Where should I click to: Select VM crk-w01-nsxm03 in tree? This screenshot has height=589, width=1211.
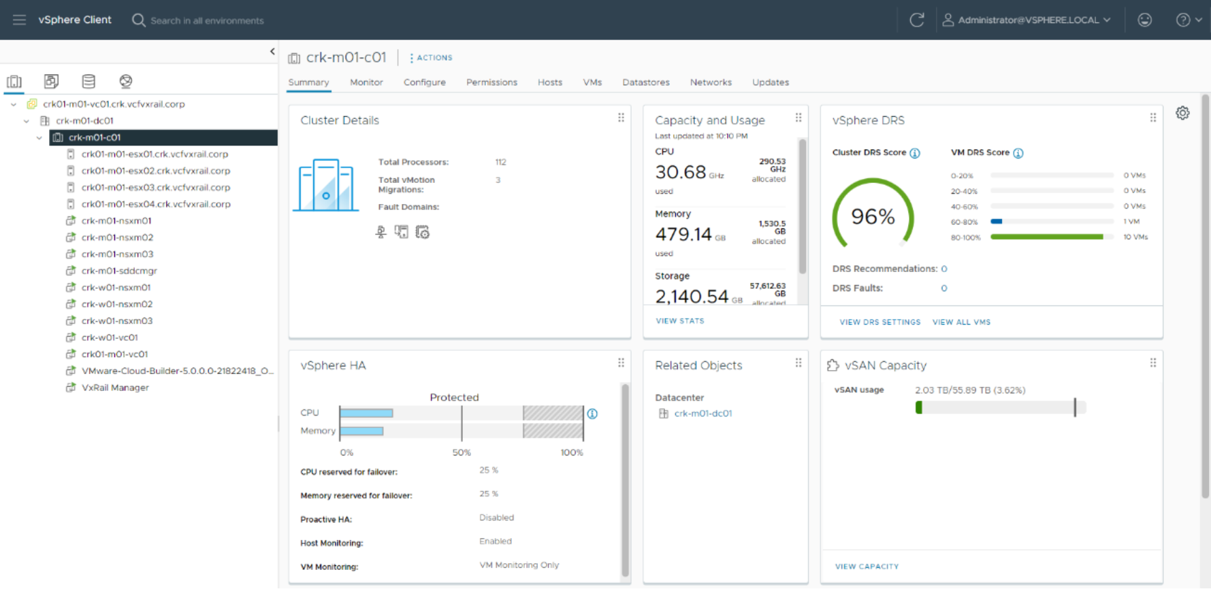click(117, 321)
